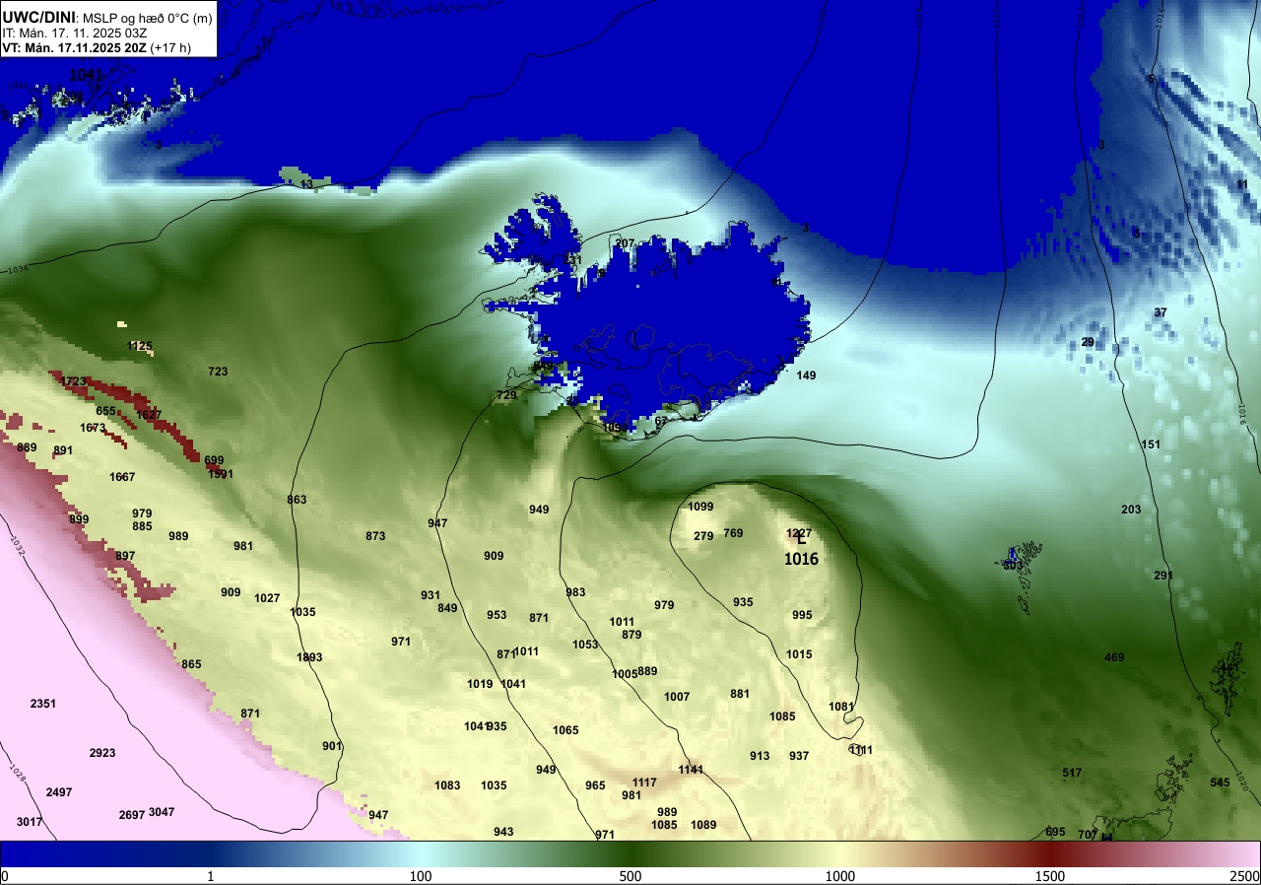Click the 1667 height value
Screen dimensions: 1261x885
[x=122, y=477]
